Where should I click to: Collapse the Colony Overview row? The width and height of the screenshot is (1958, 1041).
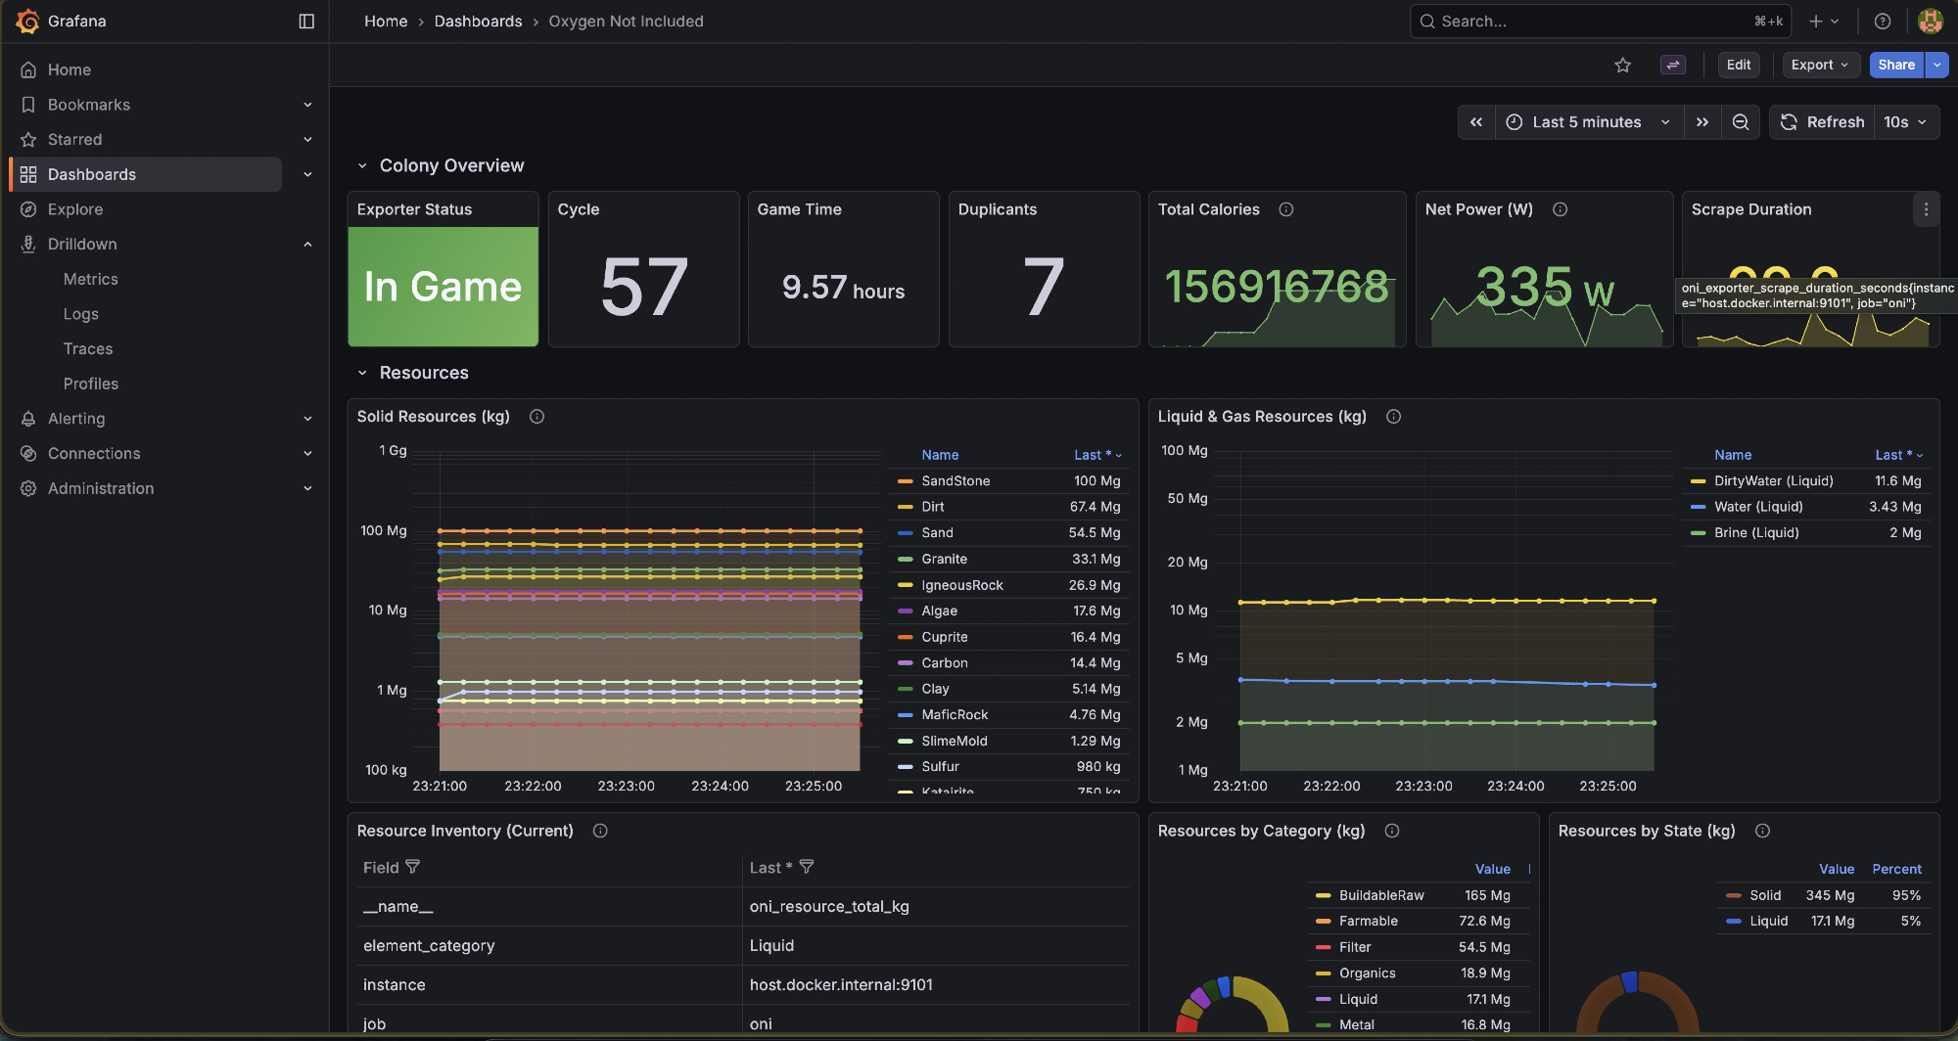362,166
